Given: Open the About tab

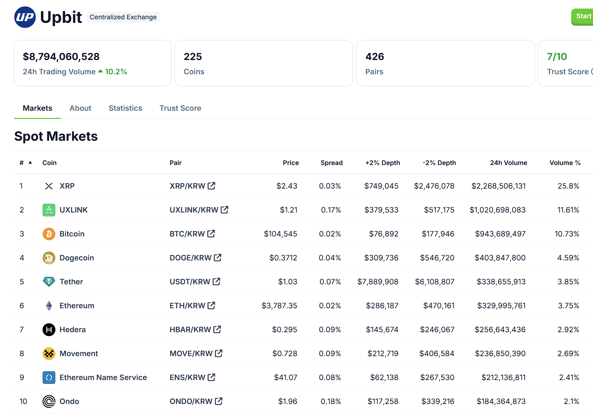Looking at the screenshot, I should pos(80,108).
